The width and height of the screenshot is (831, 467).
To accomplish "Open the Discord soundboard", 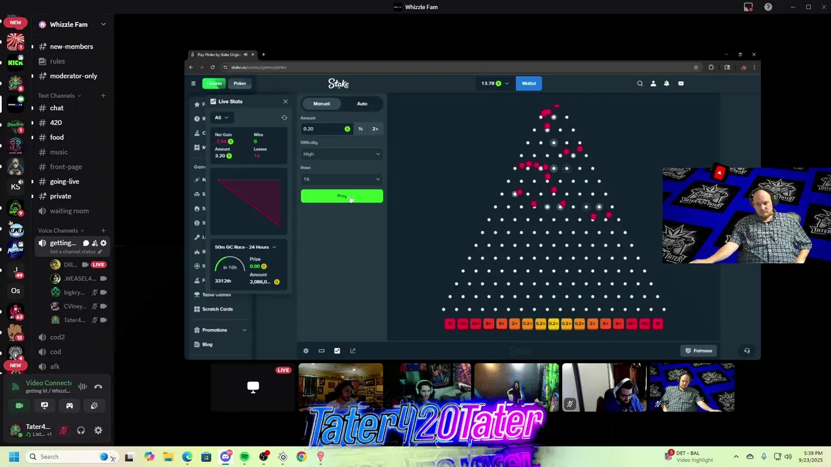I will coord(94,405).
